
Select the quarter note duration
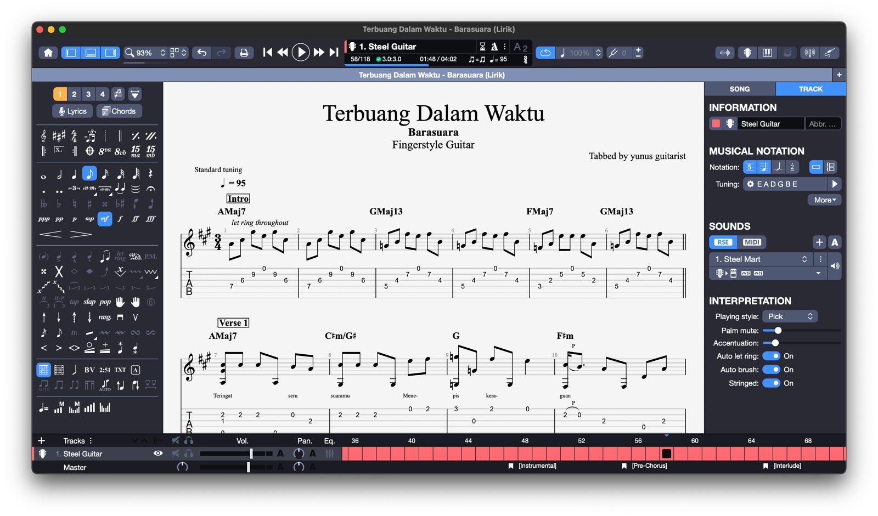pyautogui.click(x=74, y=174)
